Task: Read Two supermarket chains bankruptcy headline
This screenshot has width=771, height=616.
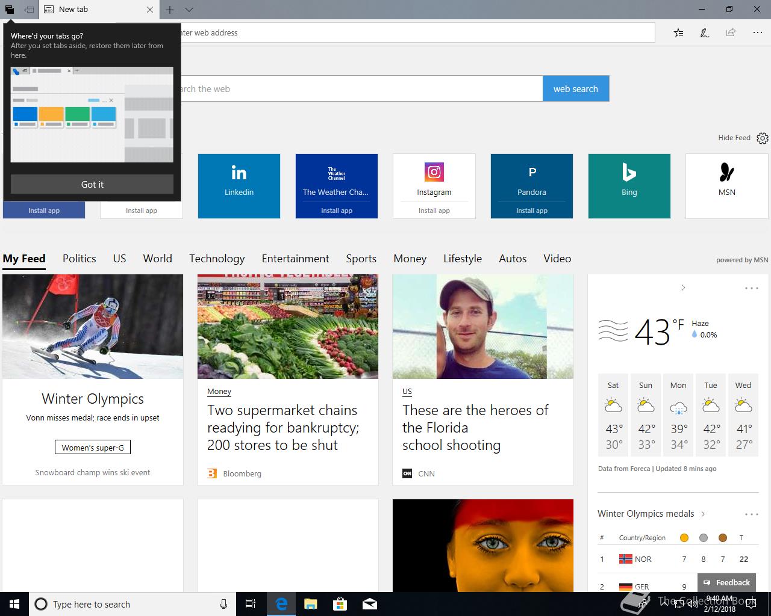Action: coord(283,428)
